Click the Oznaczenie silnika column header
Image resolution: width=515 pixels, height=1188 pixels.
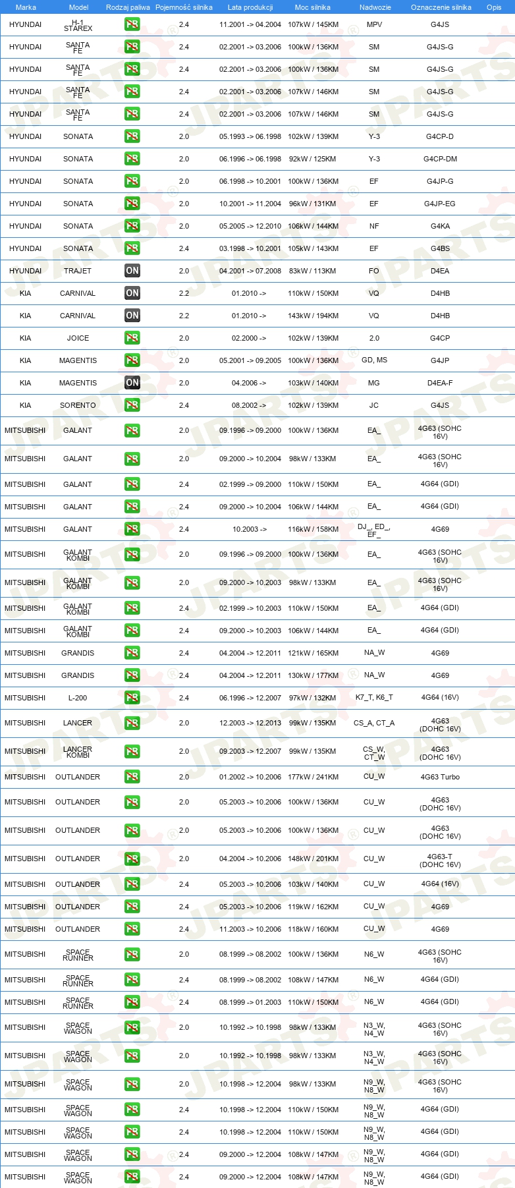point(441,7)
